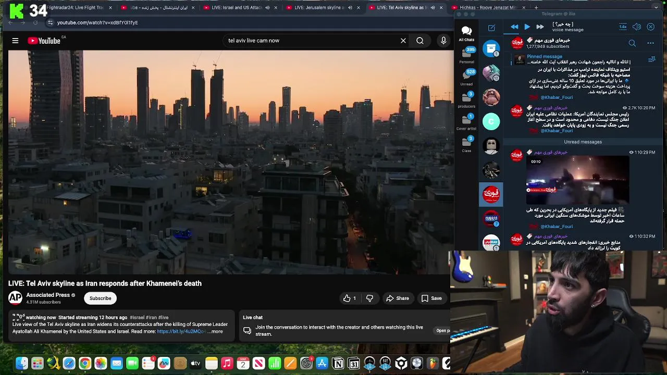Go to the YouTube home logo
The height and width of the screenshot is (375, 667).
click(44, 41)
